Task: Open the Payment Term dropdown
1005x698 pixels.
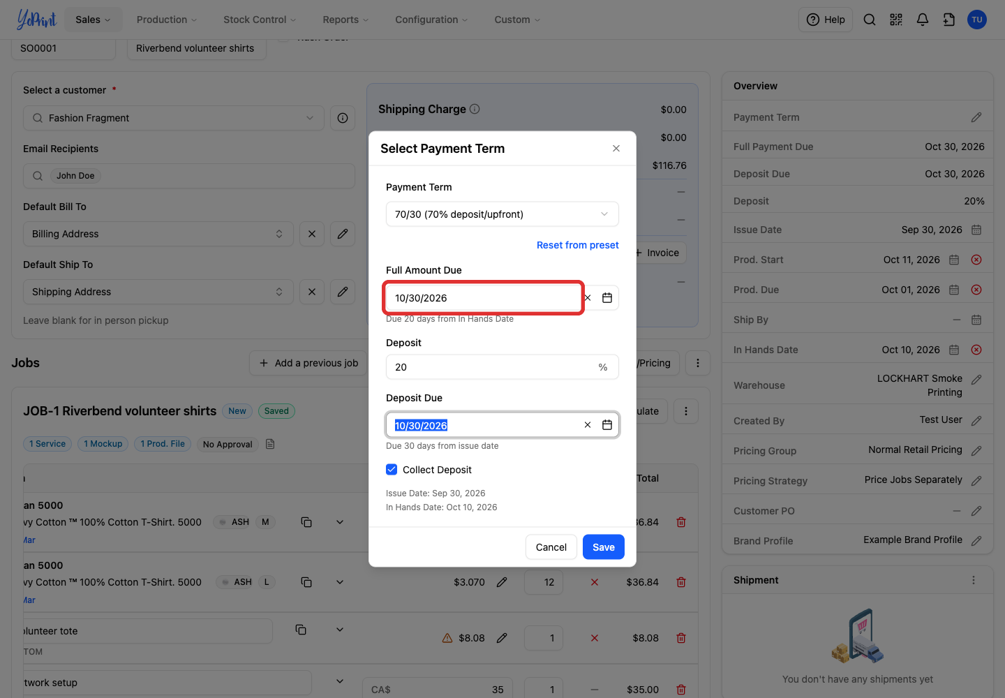Action: (x=502, y=214)
